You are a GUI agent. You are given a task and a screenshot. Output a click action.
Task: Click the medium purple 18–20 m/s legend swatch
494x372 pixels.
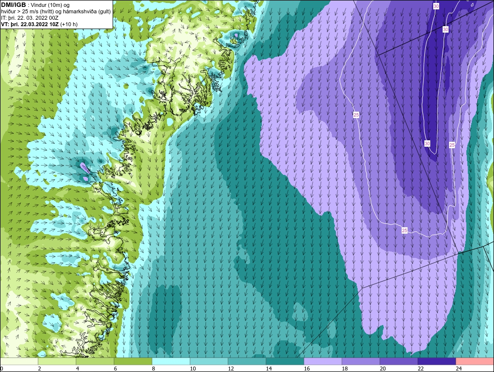tap(361, 361)
